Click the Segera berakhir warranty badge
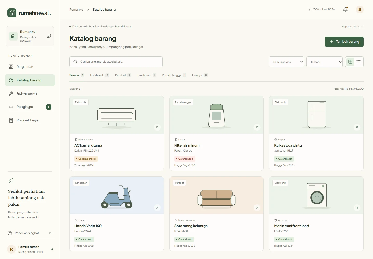The width and height of the screenshot is (373, 259). pyautogui.click(x=86, y=159)
